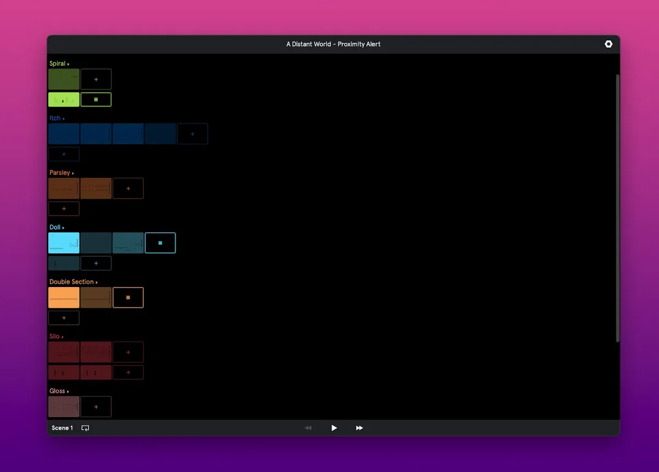Launch the bright cyan Doll clip
The image size is (659, 472).
(x=64, y=243)
